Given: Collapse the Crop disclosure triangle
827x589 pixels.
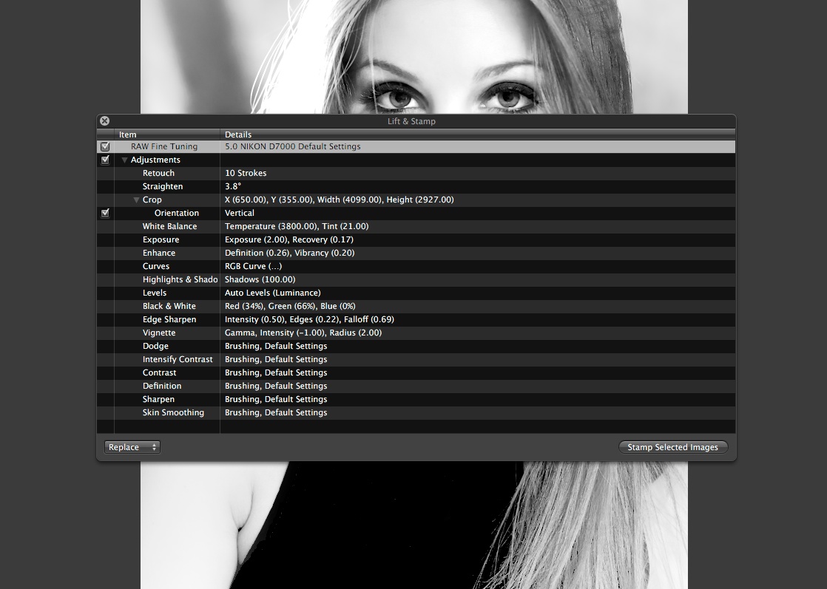Looking at the screenshot, I should [137, 200].
